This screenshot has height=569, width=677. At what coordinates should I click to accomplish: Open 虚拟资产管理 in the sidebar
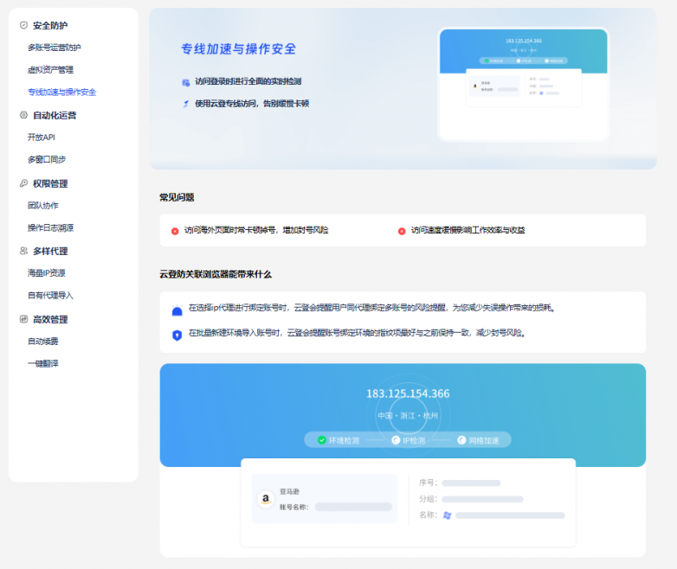(50, 70)
